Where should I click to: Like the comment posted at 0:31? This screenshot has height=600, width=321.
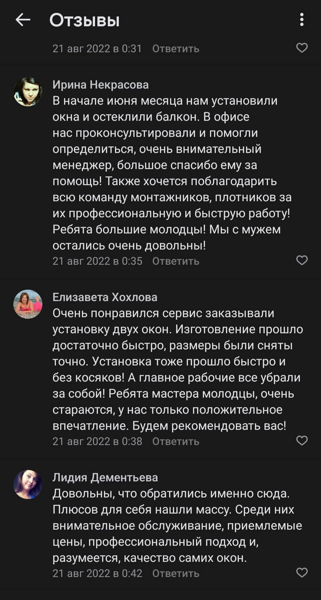[x=301, y=48]
